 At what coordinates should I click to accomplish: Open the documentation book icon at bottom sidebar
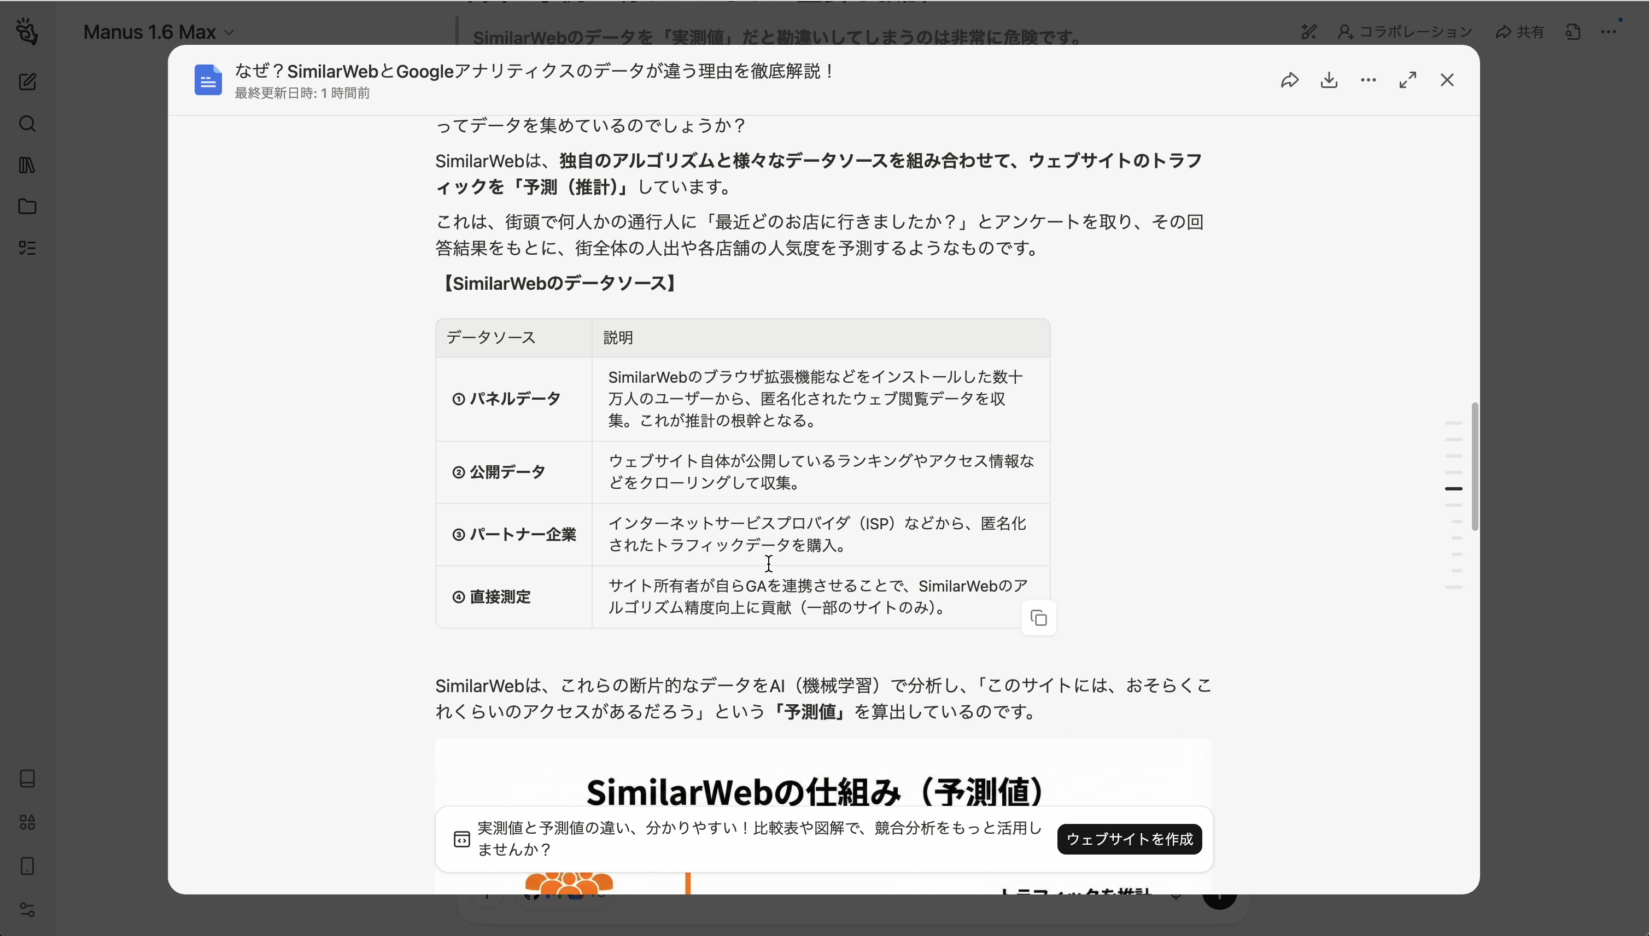[x=27, y=779]
